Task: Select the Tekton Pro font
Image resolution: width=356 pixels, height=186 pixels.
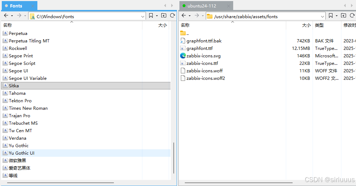Action: (20, 101)
